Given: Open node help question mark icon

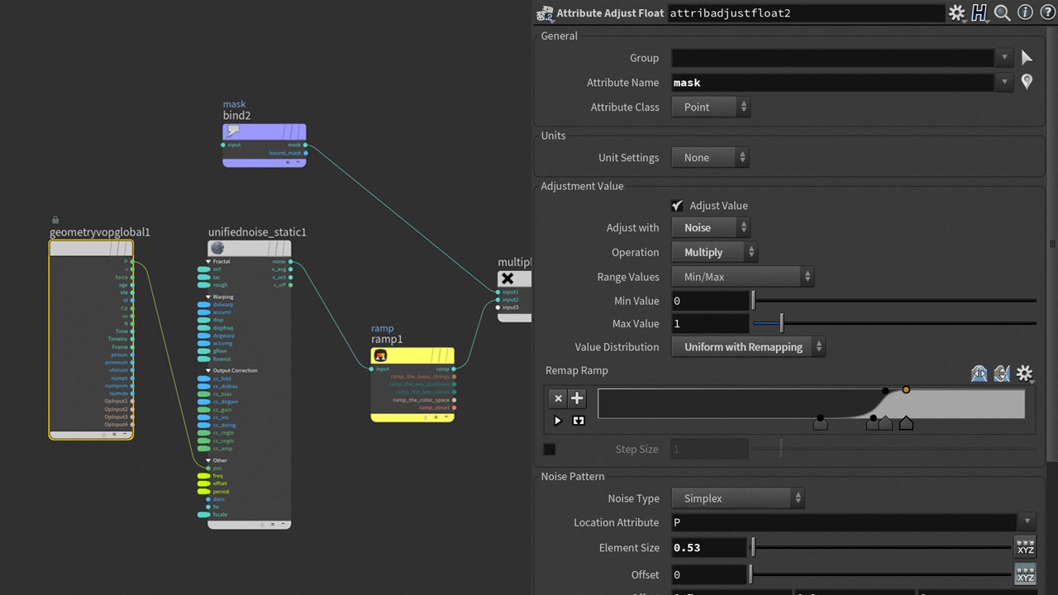Looking at the screenshot, I should click(1047, 13).
